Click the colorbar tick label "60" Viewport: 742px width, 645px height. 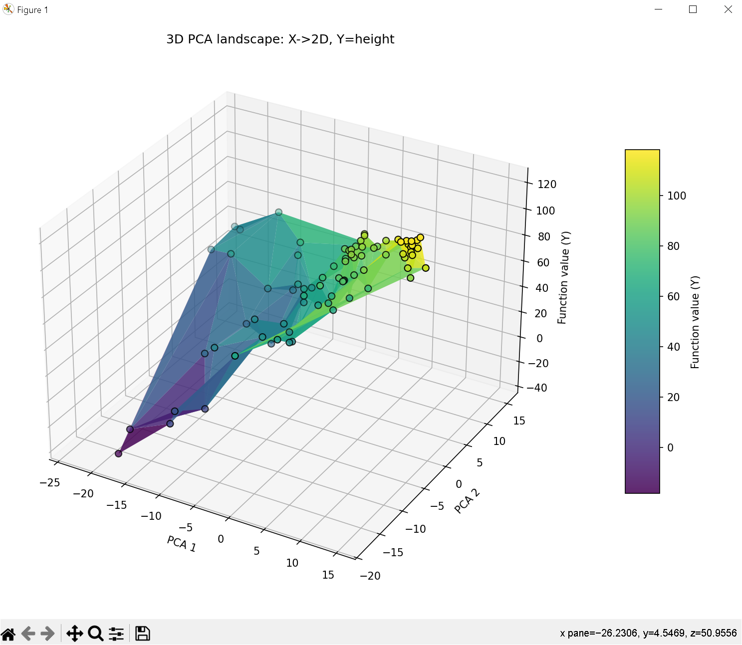(x=673, y=296)
